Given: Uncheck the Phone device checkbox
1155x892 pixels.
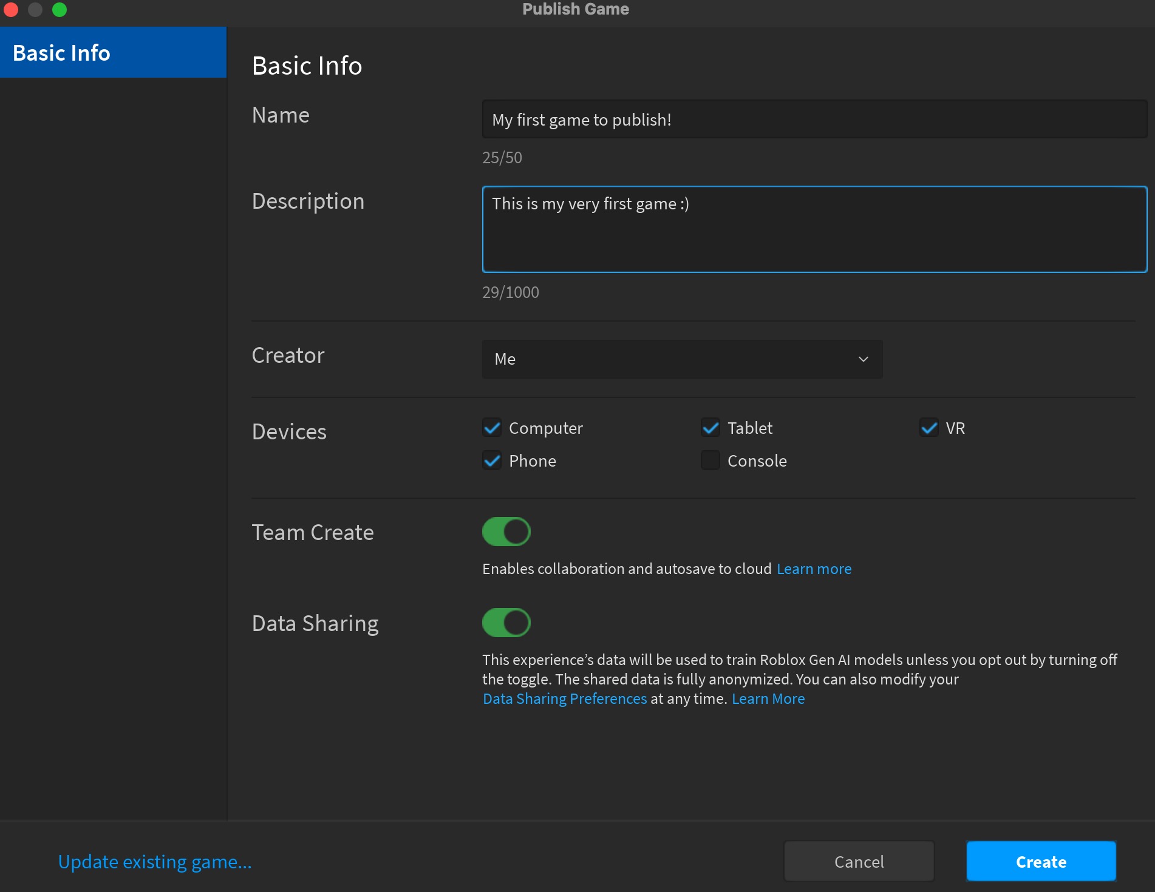Looking at the screenshot, I should point(492,461).
